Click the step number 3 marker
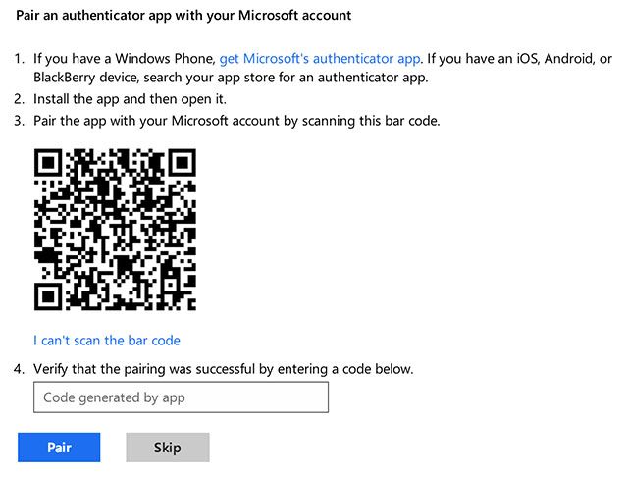The height and width of the screenshot is (477, 628). pos(21,121)
